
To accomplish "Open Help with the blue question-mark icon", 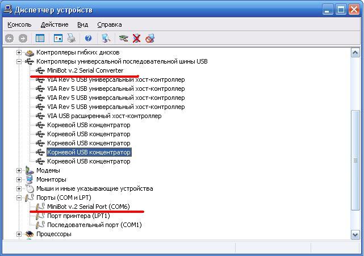I will tap(88, 38).
